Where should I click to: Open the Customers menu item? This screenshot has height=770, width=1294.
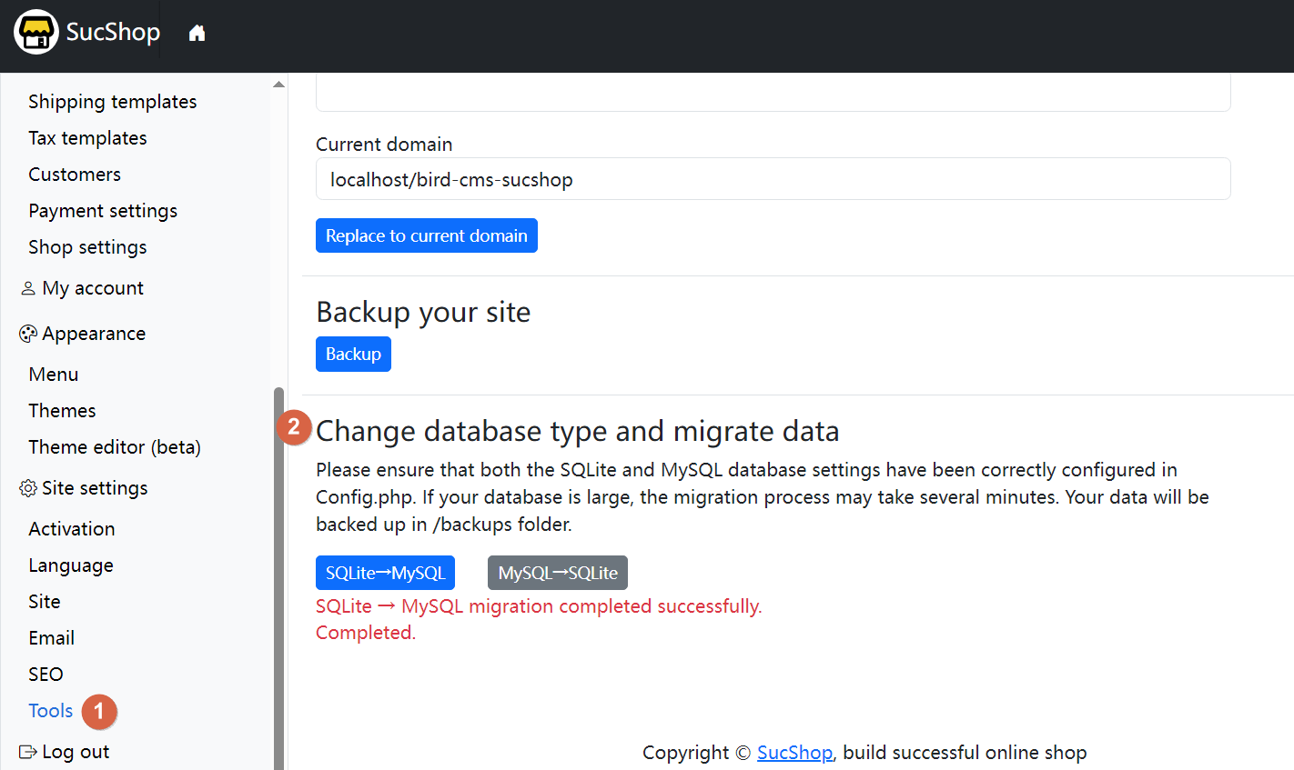75,175
